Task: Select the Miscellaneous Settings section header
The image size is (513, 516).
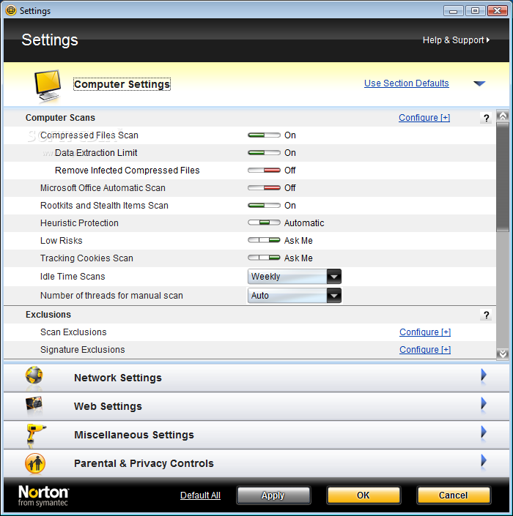Action: point(256,435)
